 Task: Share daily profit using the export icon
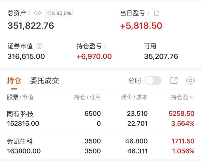coord(157,13)
